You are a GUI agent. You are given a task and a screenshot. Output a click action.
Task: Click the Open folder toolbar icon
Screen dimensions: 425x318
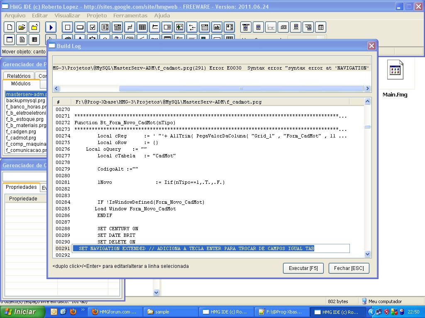pyautogui.click(x=22, y=27)
